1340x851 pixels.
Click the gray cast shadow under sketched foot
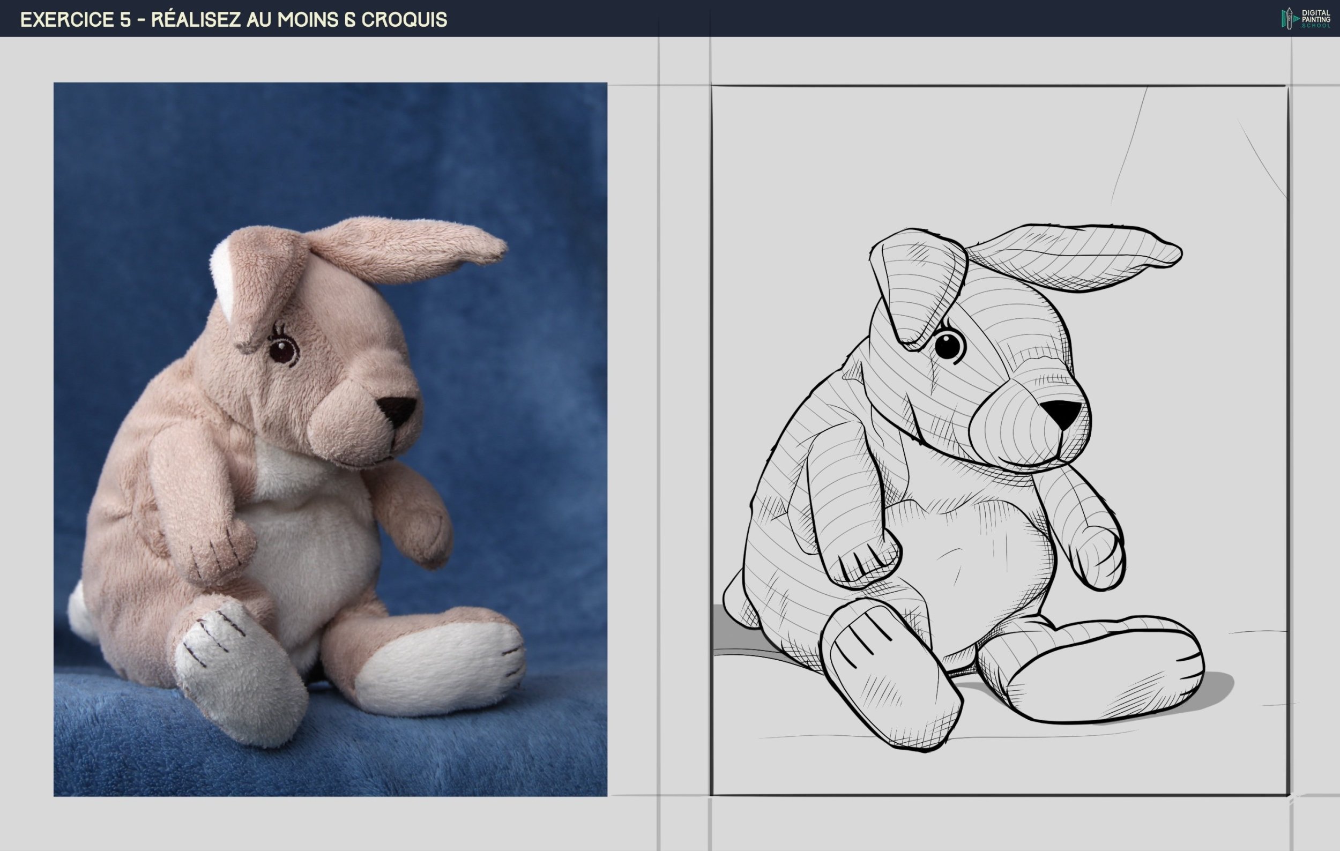1216,689
